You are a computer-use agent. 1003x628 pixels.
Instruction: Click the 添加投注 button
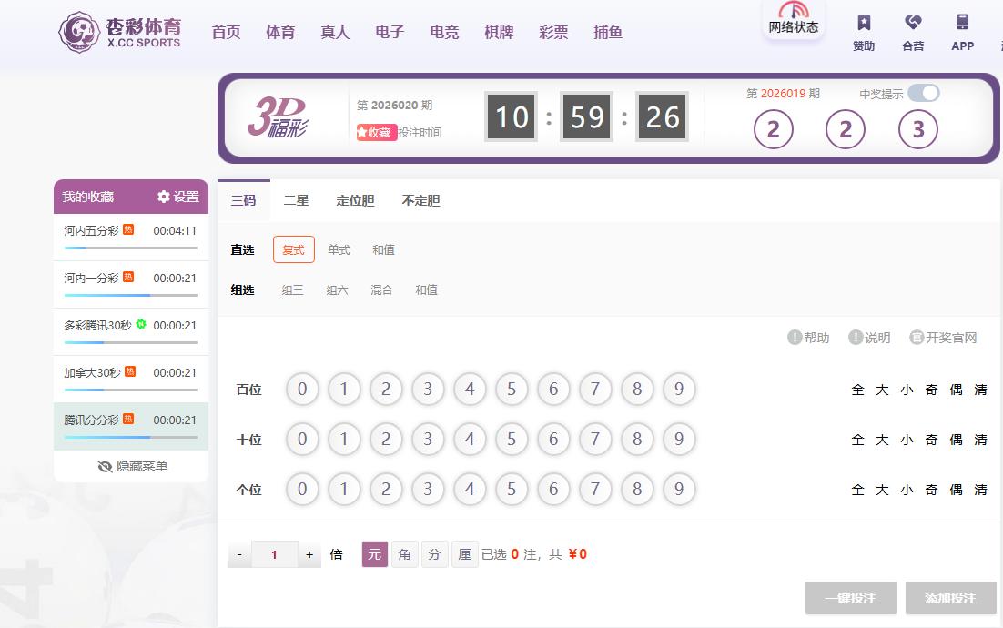950,598
